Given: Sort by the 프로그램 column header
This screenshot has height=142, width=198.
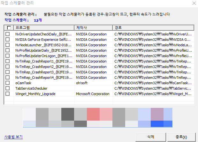Looking at the screenshot, I should pyautogui.click(x=44, y=28).
